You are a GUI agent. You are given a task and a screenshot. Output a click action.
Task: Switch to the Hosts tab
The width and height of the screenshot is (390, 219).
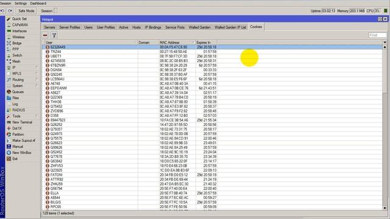pyautogui.click(x=136, y=27)
